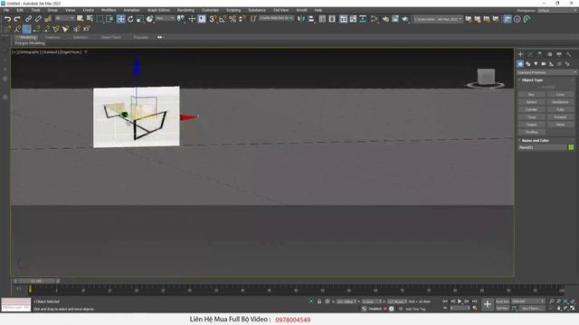The width and height of the screenshot is (579, 325).
Task: Open the Workspaces Default dropdown
Action: click(557, 10)
